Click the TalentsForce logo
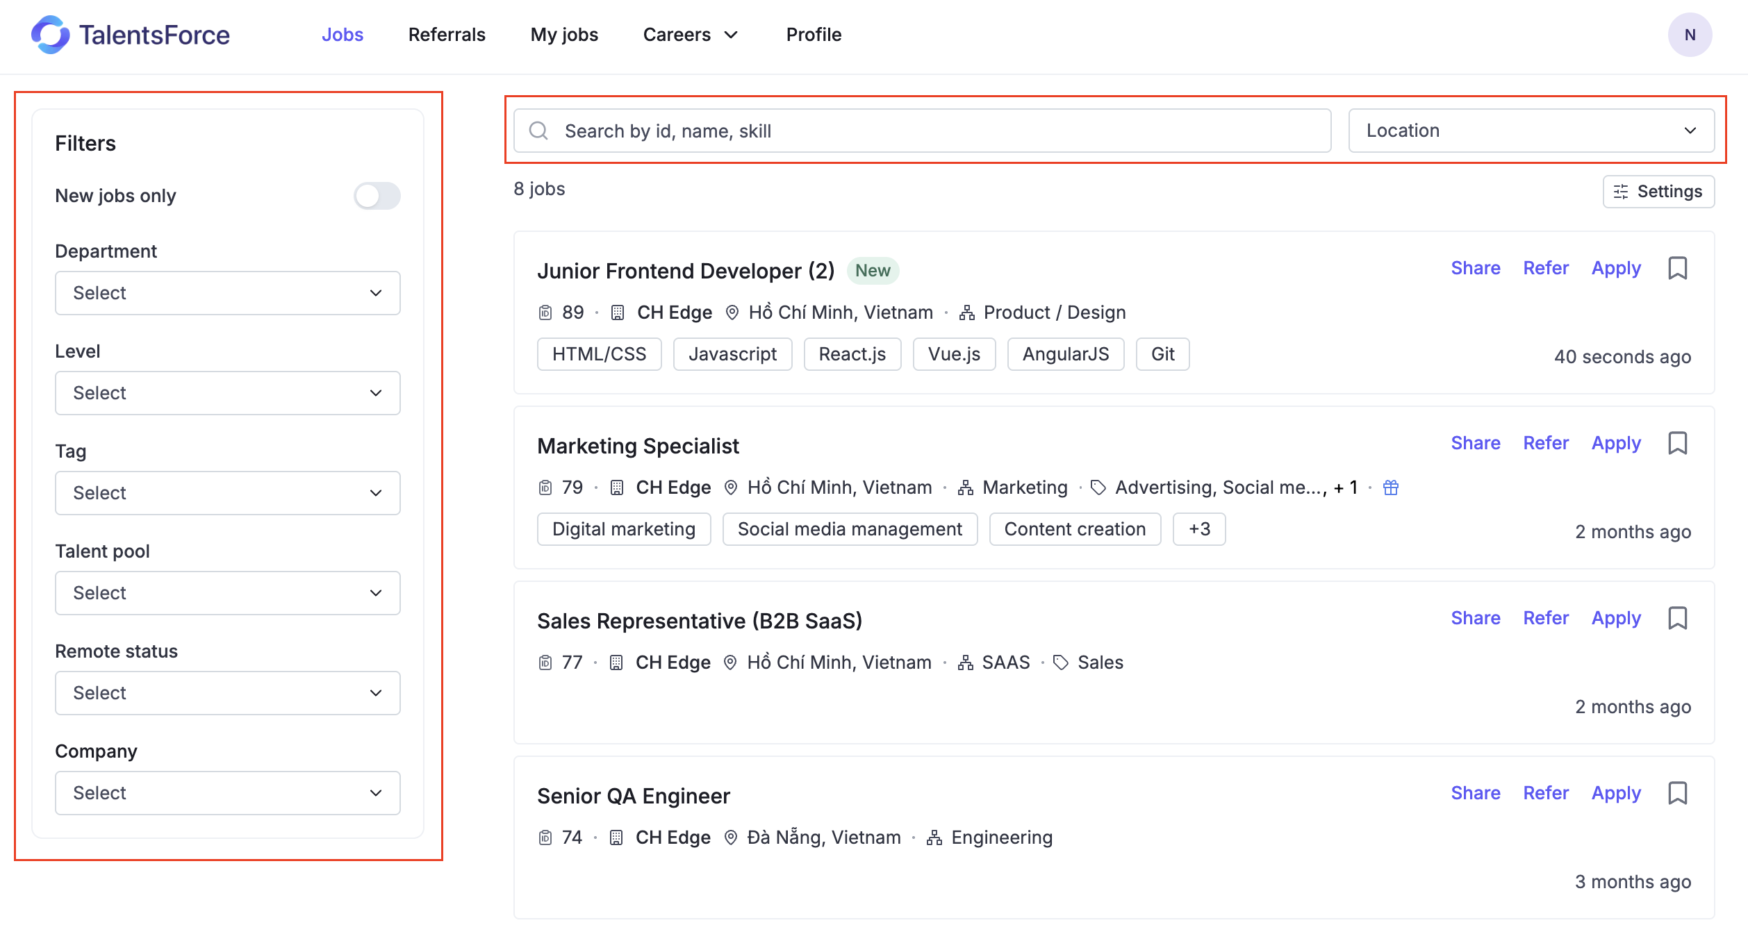1748x925 pixels. pos(130,35)
